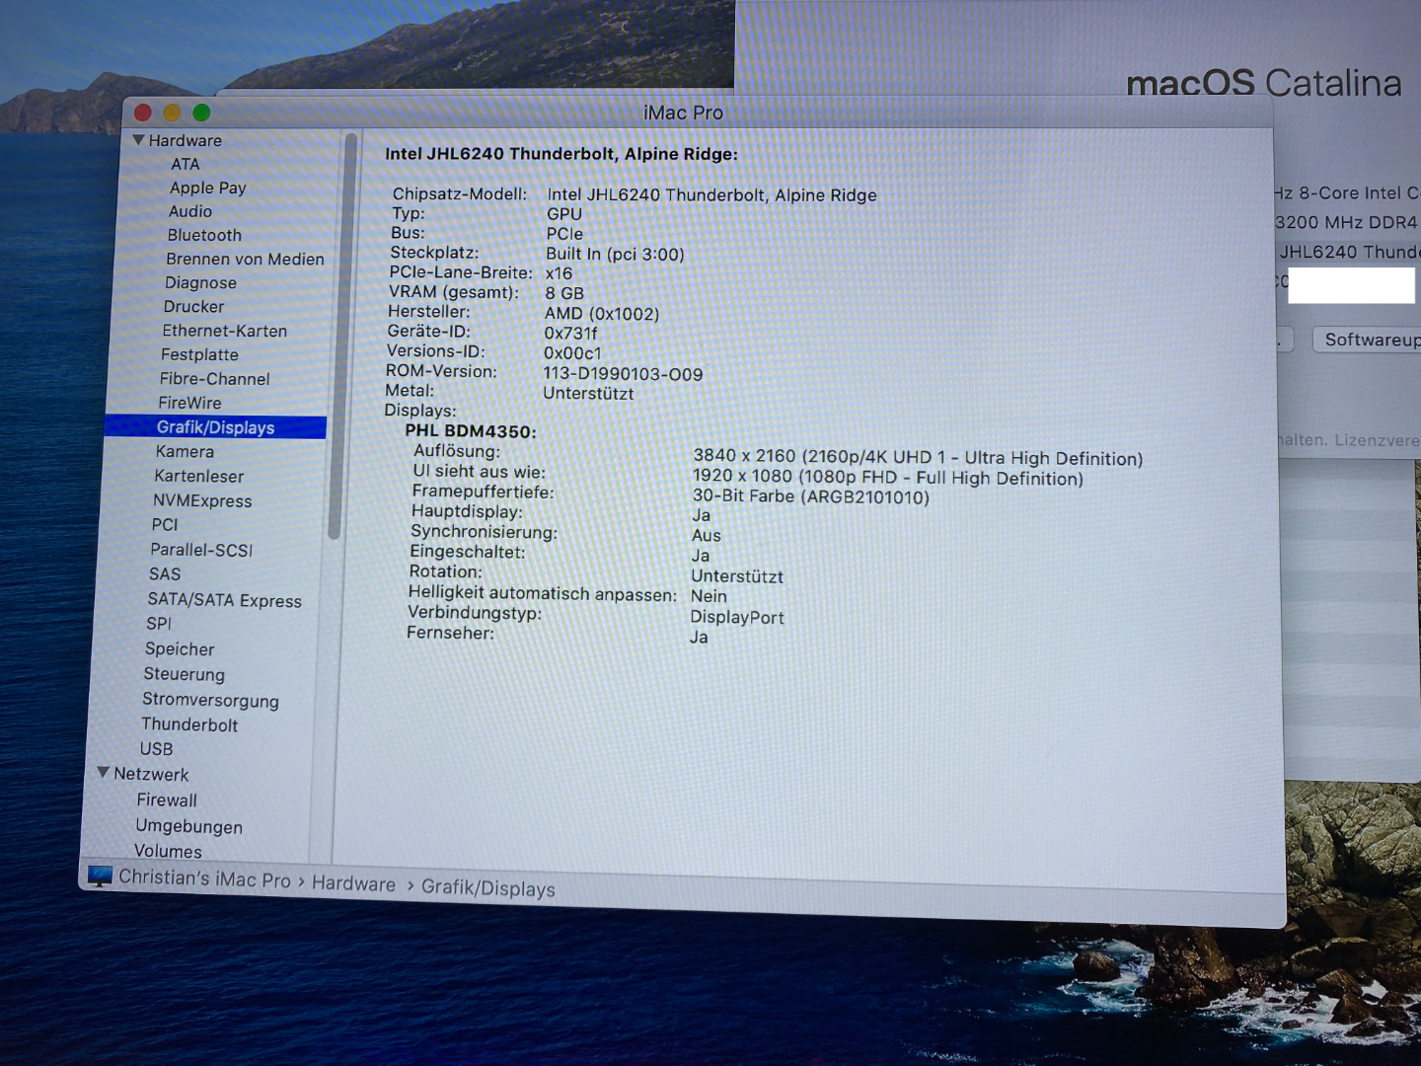Screen dimensions: 1421x1066
Task: Click the DisplayPort connection type value
Action: click(737, 617)
